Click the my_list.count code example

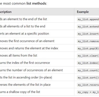(88, 70)
